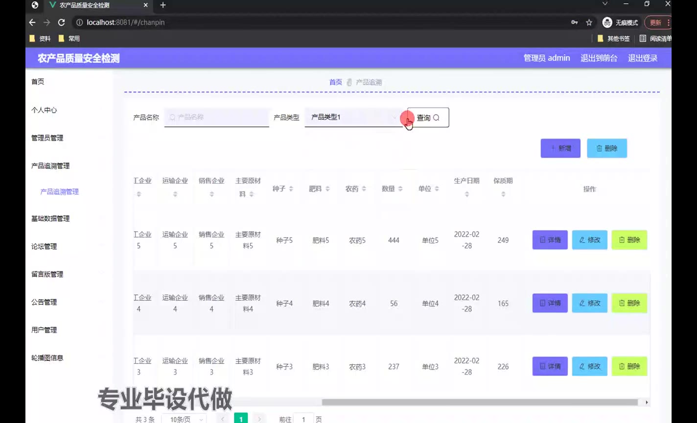
Task: Open the 阅读清单 reading list
Action: coord(655,39)
